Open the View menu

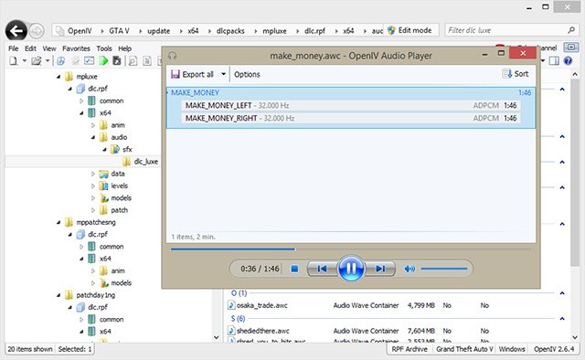(49, 48)
